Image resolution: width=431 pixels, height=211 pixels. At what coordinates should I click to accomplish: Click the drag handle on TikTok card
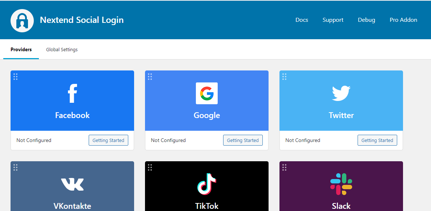click(x=150, y=167)
